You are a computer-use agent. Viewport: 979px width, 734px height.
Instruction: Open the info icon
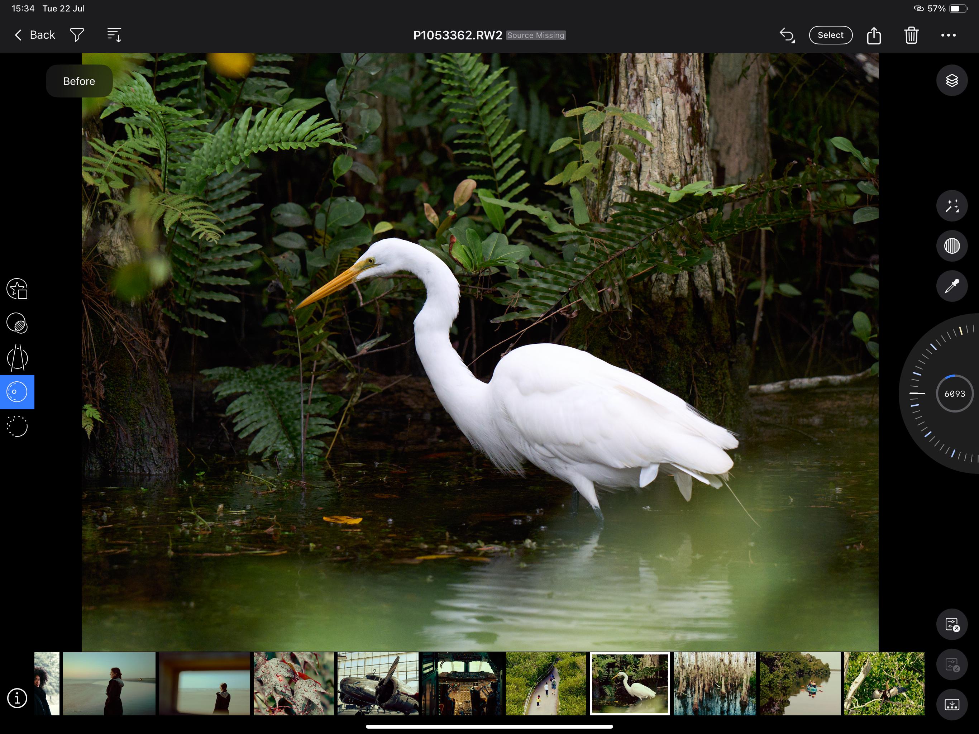point(17,698)
